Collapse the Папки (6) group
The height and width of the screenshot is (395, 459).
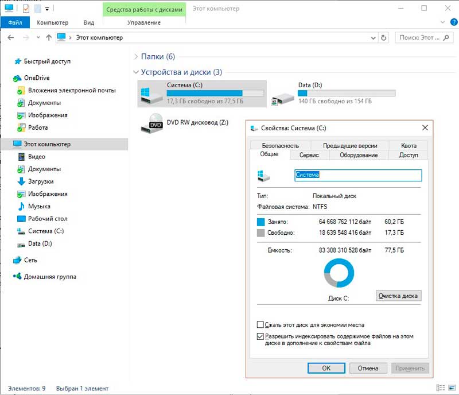(x=136, y=57)
